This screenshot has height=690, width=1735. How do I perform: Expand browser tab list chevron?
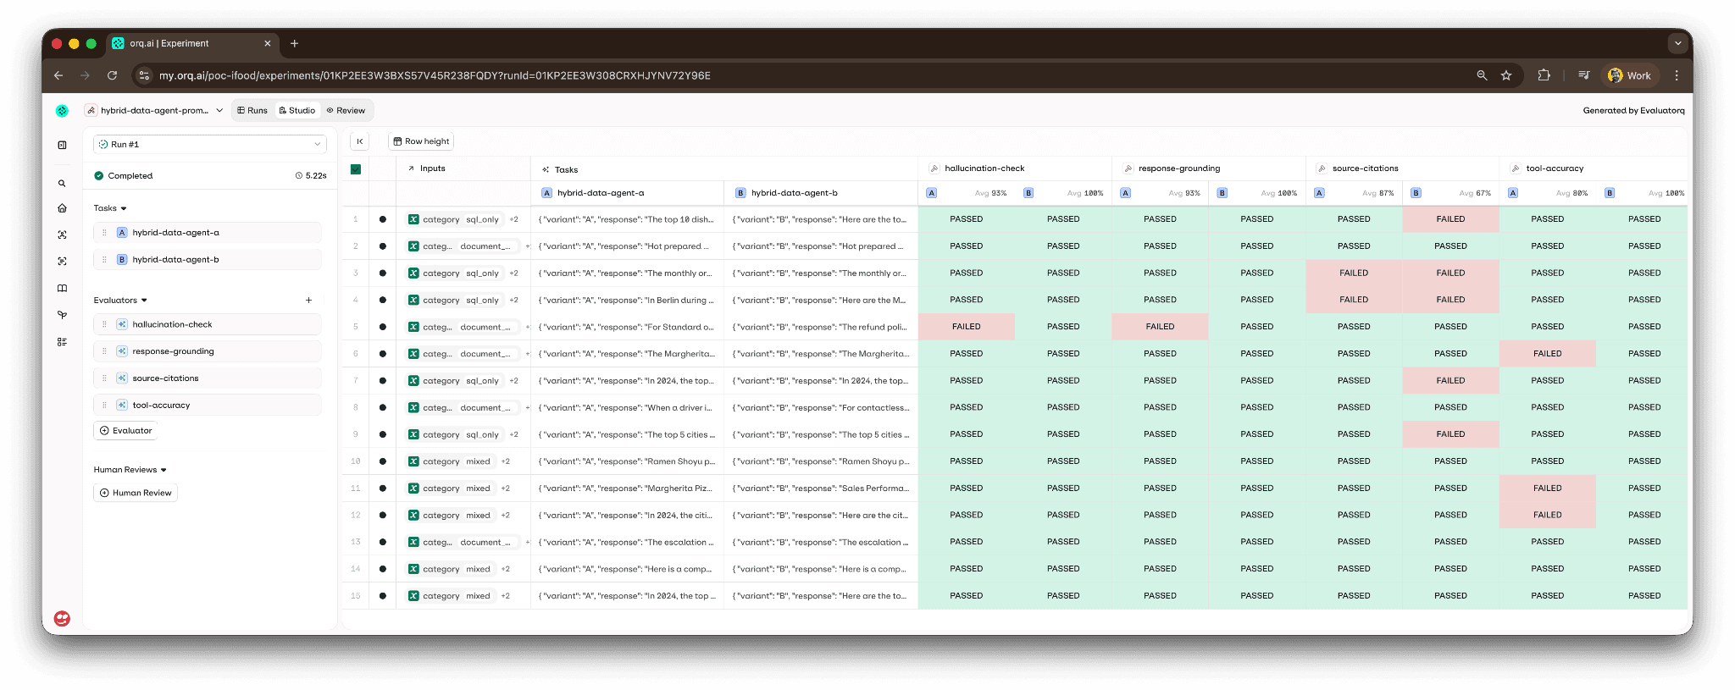[1677, 43]
